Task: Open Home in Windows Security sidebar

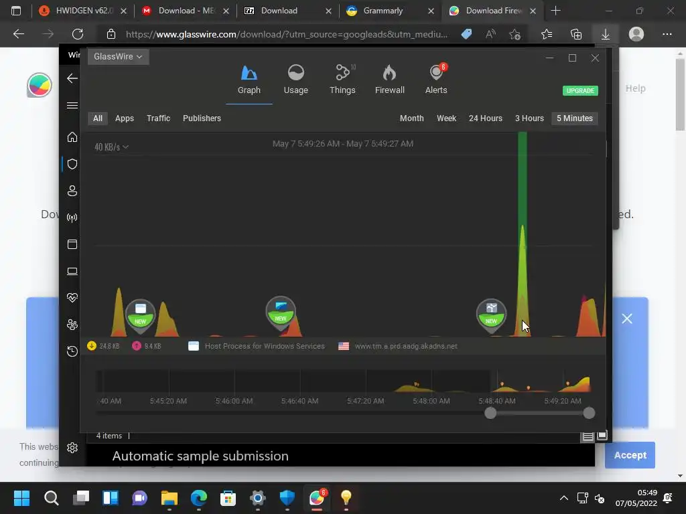Action: click(72, 137)
